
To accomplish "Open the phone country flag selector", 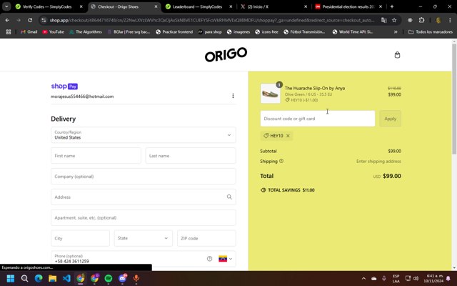I will click(x=226, y=259).
